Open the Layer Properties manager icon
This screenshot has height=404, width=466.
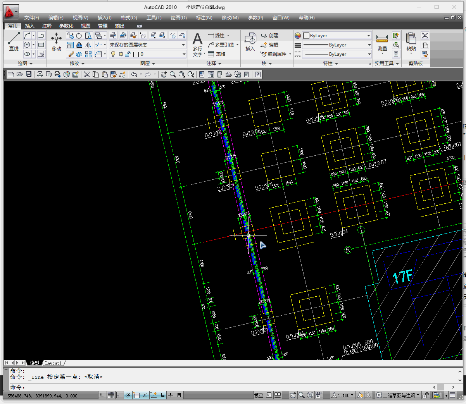pos(113,36)
